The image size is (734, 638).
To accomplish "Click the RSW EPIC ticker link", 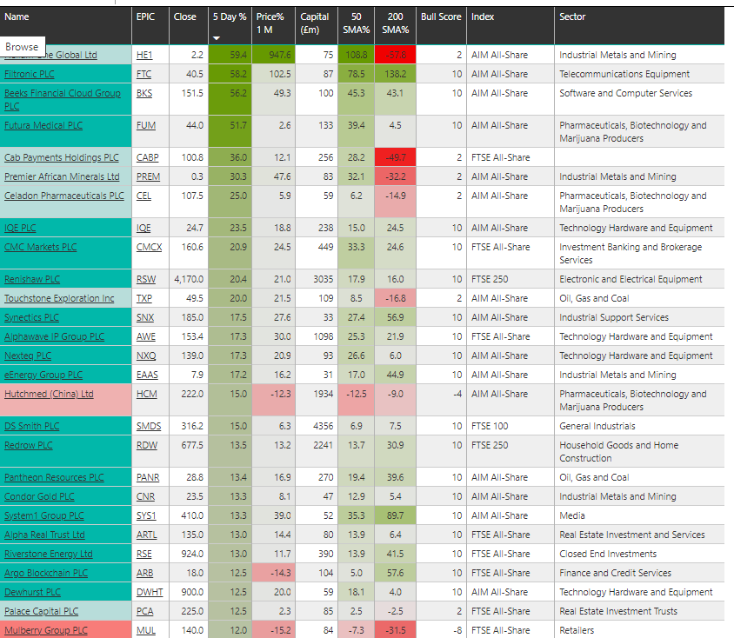I will click(x=145, y=280).
